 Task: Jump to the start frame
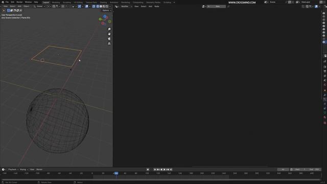coord(155,170)
